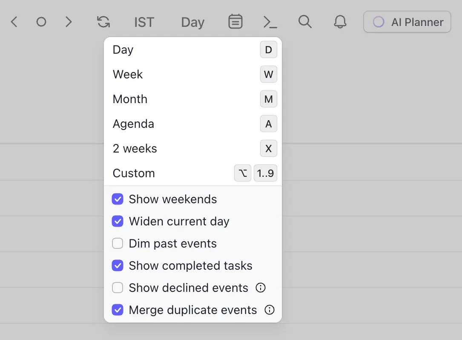
Task: Switch to Week view
Action: coord(127,74)
